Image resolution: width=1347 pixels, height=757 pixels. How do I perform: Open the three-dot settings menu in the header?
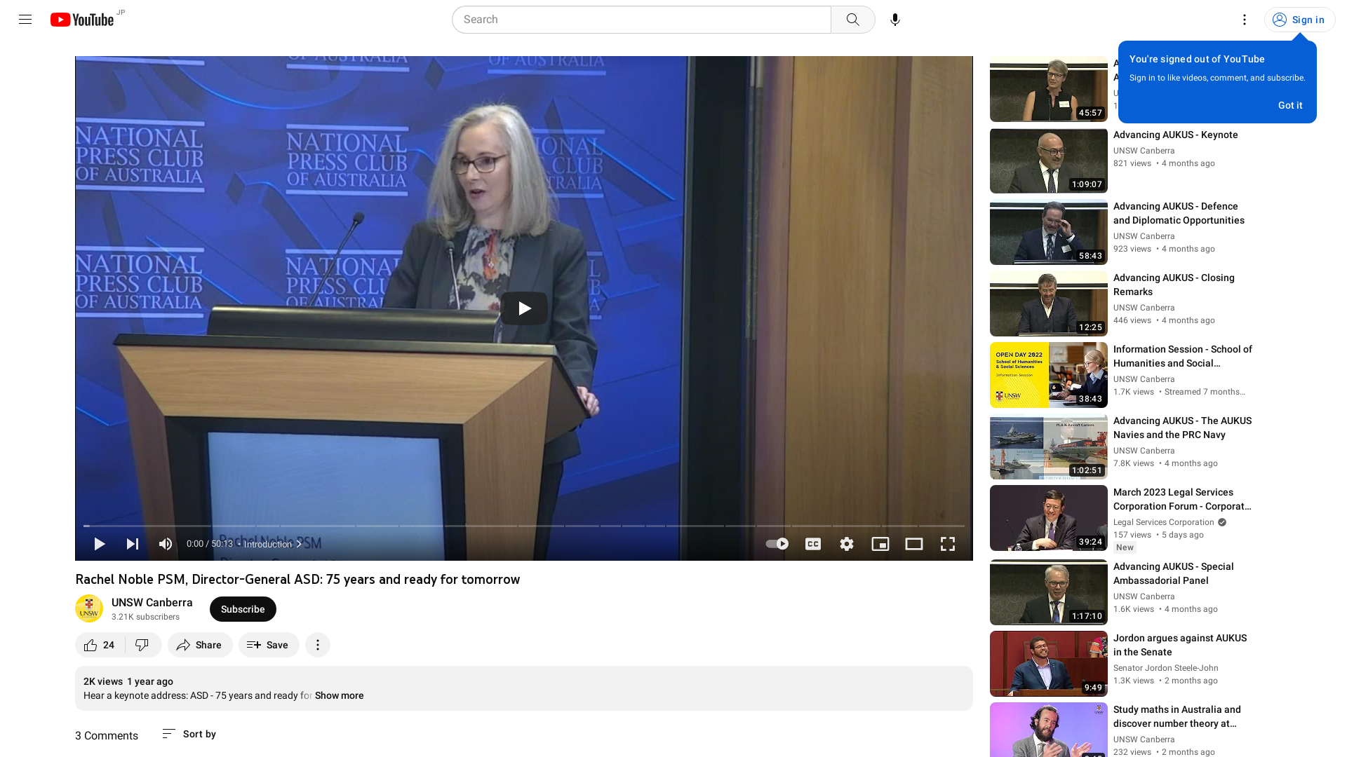point(1244,20)
